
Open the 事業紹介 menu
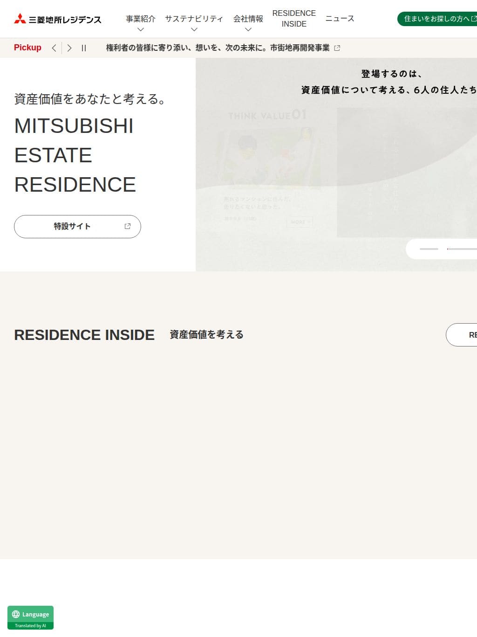[x=141, y=19]
